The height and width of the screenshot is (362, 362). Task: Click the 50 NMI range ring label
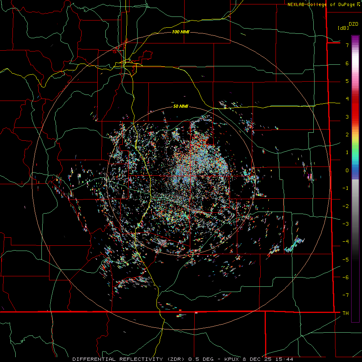pyautogui.click(x=181, y=106)
